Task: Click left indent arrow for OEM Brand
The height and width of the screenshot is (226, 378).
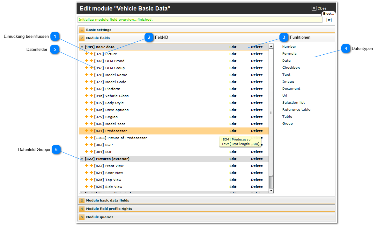Action: [87, 61]
